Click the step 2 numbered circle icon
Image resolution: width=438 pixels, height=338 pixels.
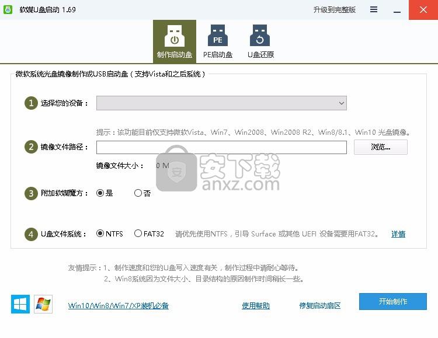[x=31, y=147]
